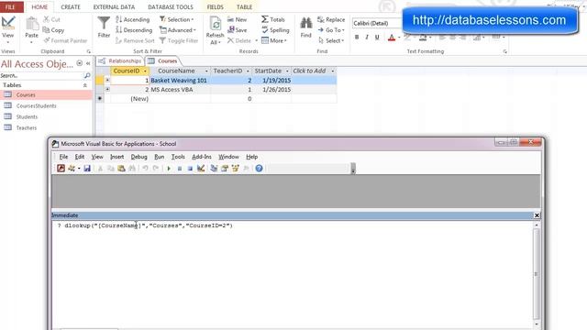This screenshot has width=587, height=330.
Task: Switch to the EXTERNAL DATA ribbon tab
Action: (114, 6)
